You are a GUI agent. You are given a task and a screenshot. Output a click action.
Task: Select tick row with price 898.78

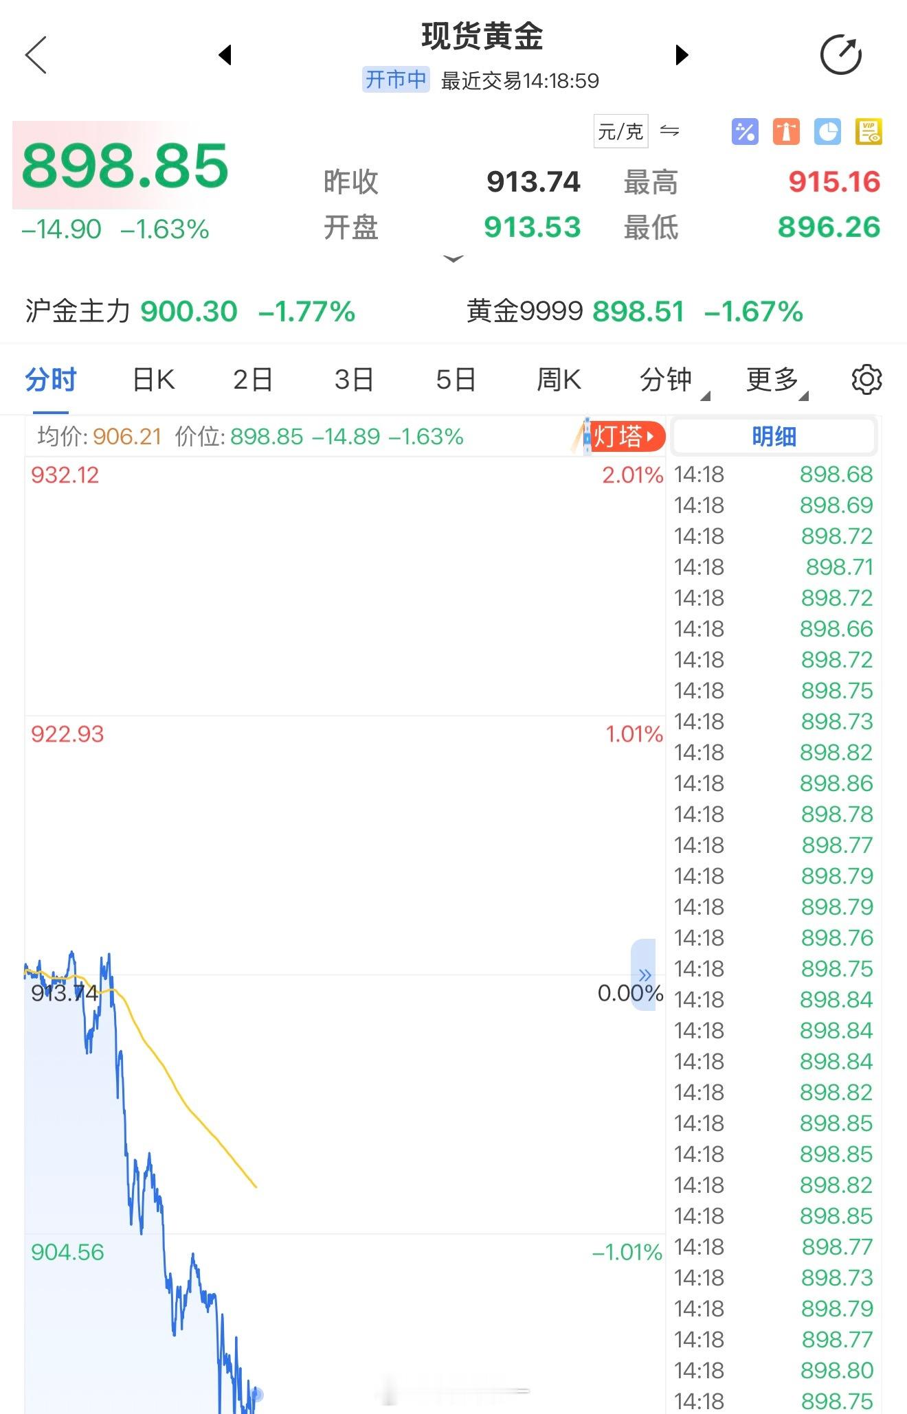click(774, 814)
